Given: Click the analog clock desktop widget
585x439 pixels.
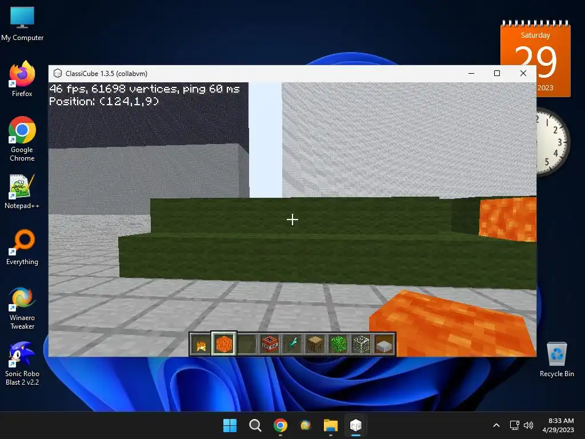Looking at the screenshot, I should tap(553, 142).
